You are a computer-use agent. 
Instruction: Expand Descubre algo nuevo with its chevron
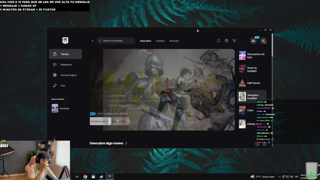click(x=126, y=143)
